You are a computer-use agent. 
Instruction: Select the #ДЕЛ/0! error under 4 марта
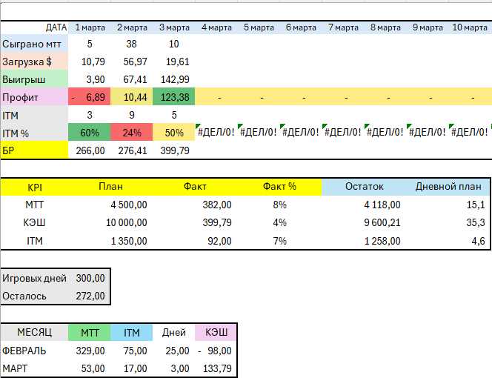[x=216, y=132]
